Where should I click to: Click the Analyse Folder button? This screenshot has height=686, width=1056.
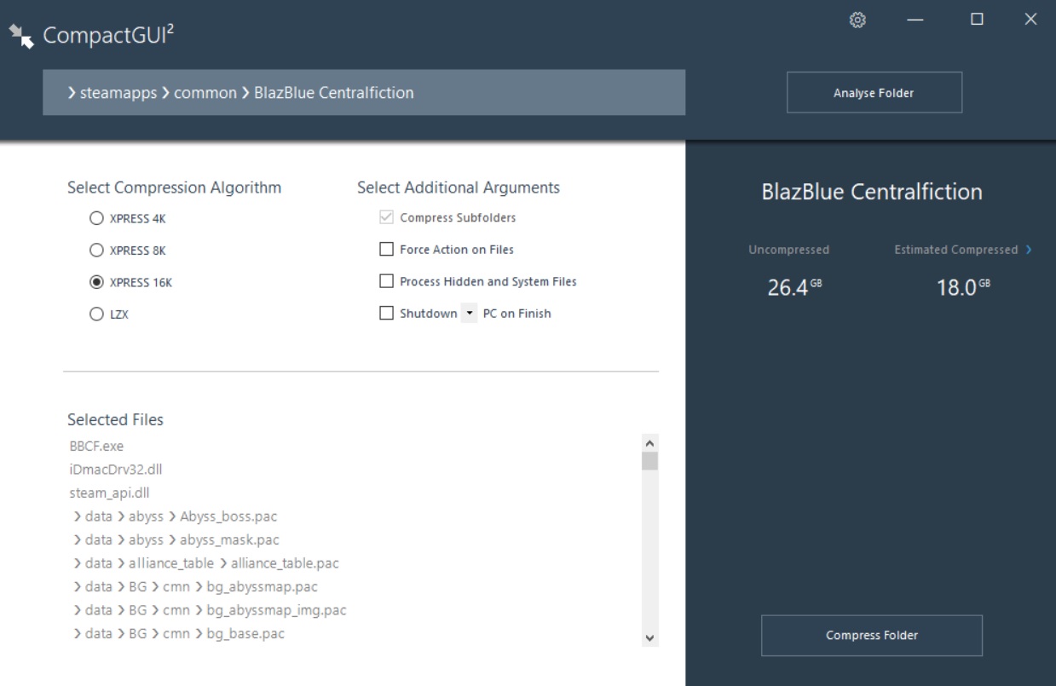tap(874, 93)
